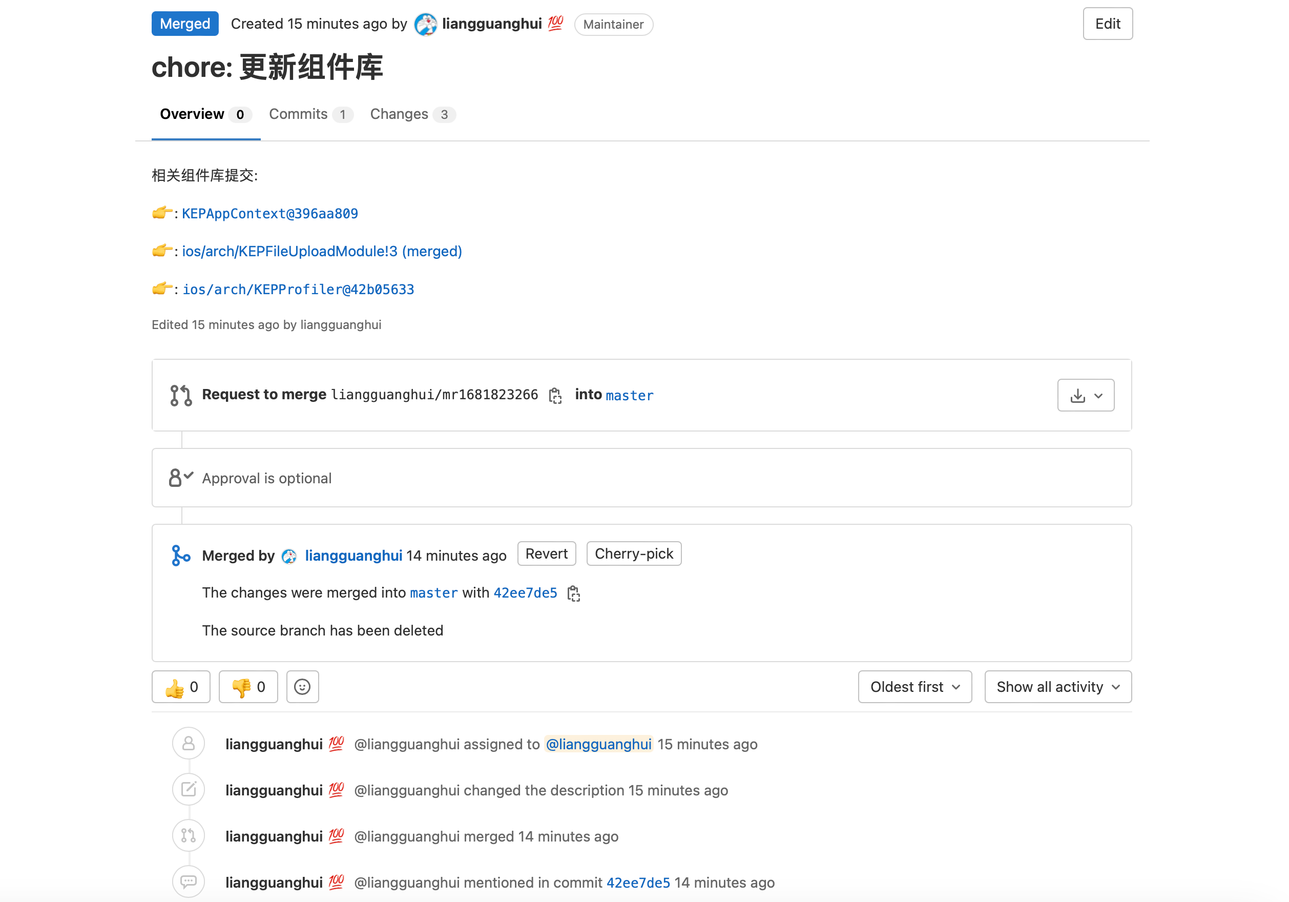Toggle the thumbs down reaction
The width and height of the screenshot is (1289, 902).
pyautogui.click(x=248, y=687)
